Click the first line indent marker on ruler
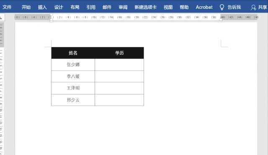Image resolution: width=268 pixels, height=155 pixels. coord(51,15)
